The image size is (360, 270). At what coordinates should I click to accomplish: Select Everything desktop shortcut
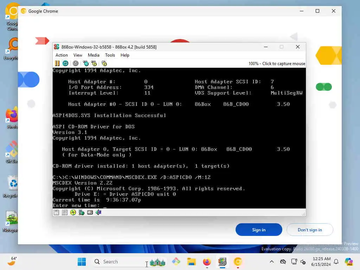pos(11,49)
